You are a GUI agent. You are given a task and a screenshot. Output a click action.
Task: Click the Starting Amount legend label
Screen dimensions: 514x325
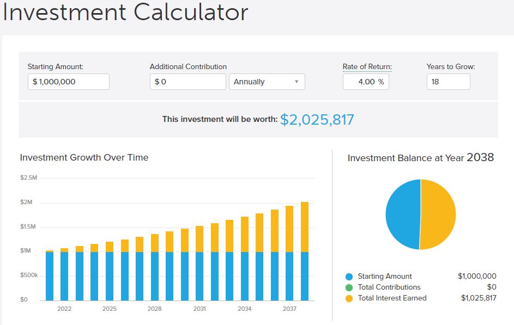click(x=385, y=277)
